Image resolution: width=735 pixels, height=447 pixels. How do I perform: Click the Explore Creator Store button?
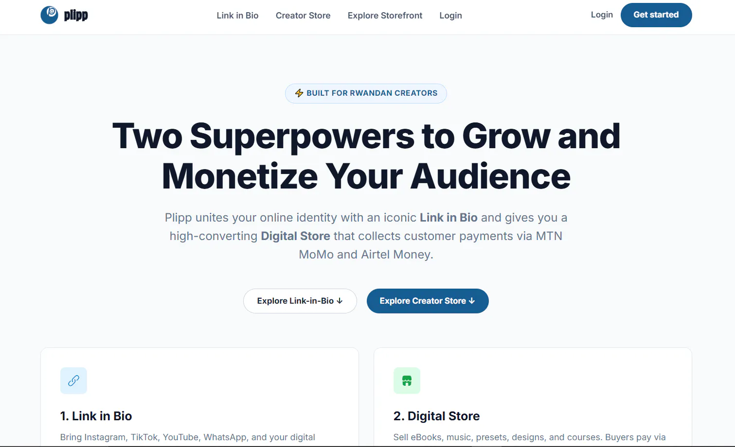tap(428, 301)
